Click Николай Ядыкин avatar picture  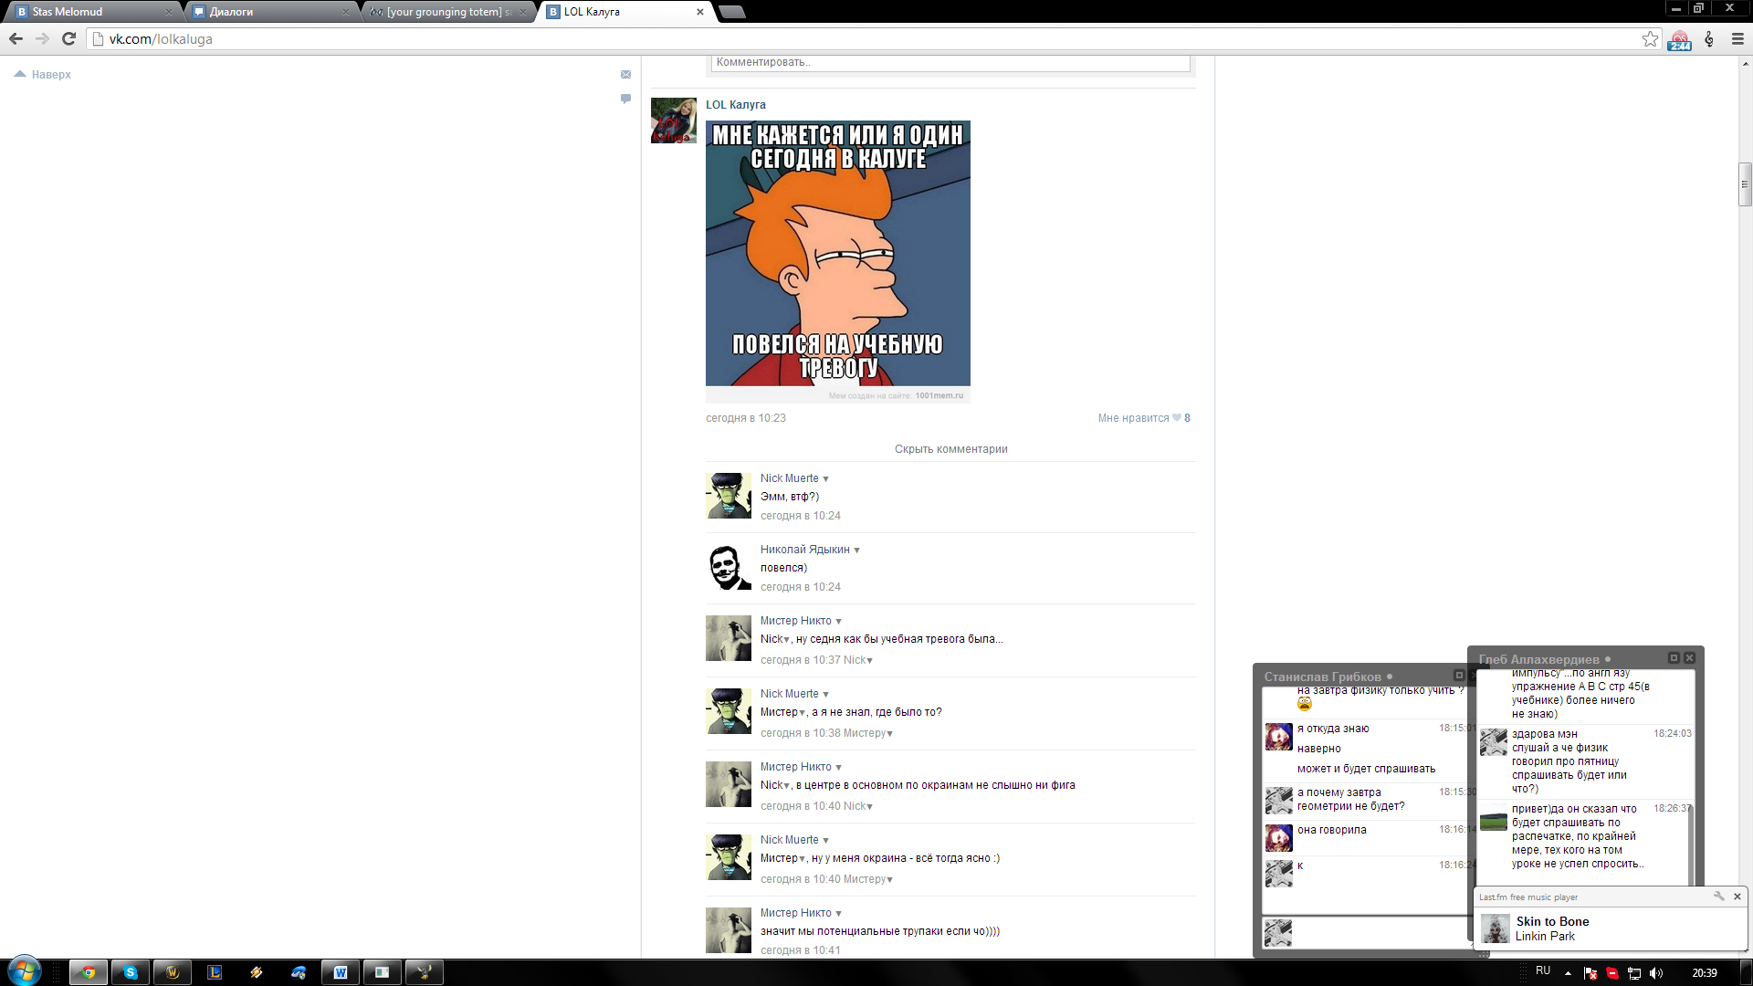(729, 567)
